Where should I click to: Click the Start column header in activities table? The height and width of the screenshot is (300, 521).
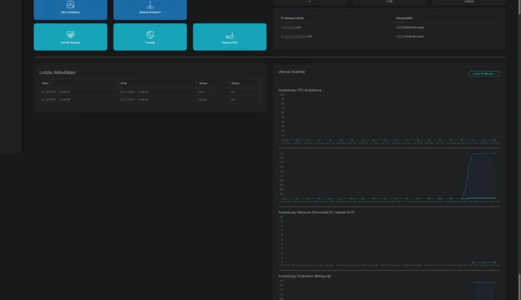pyautogui.click(x=45, y=83)
